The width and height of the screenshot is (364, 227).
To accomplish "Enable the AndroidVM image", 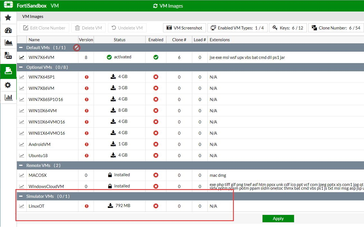I will [156, 144].
